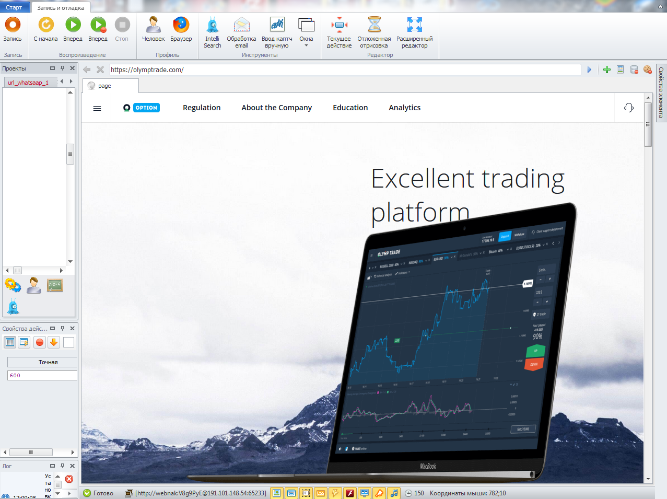The width and height of the screenshot is (667, 499).
Task: Click the Вперед button with red marker
Action: (98, 29)
